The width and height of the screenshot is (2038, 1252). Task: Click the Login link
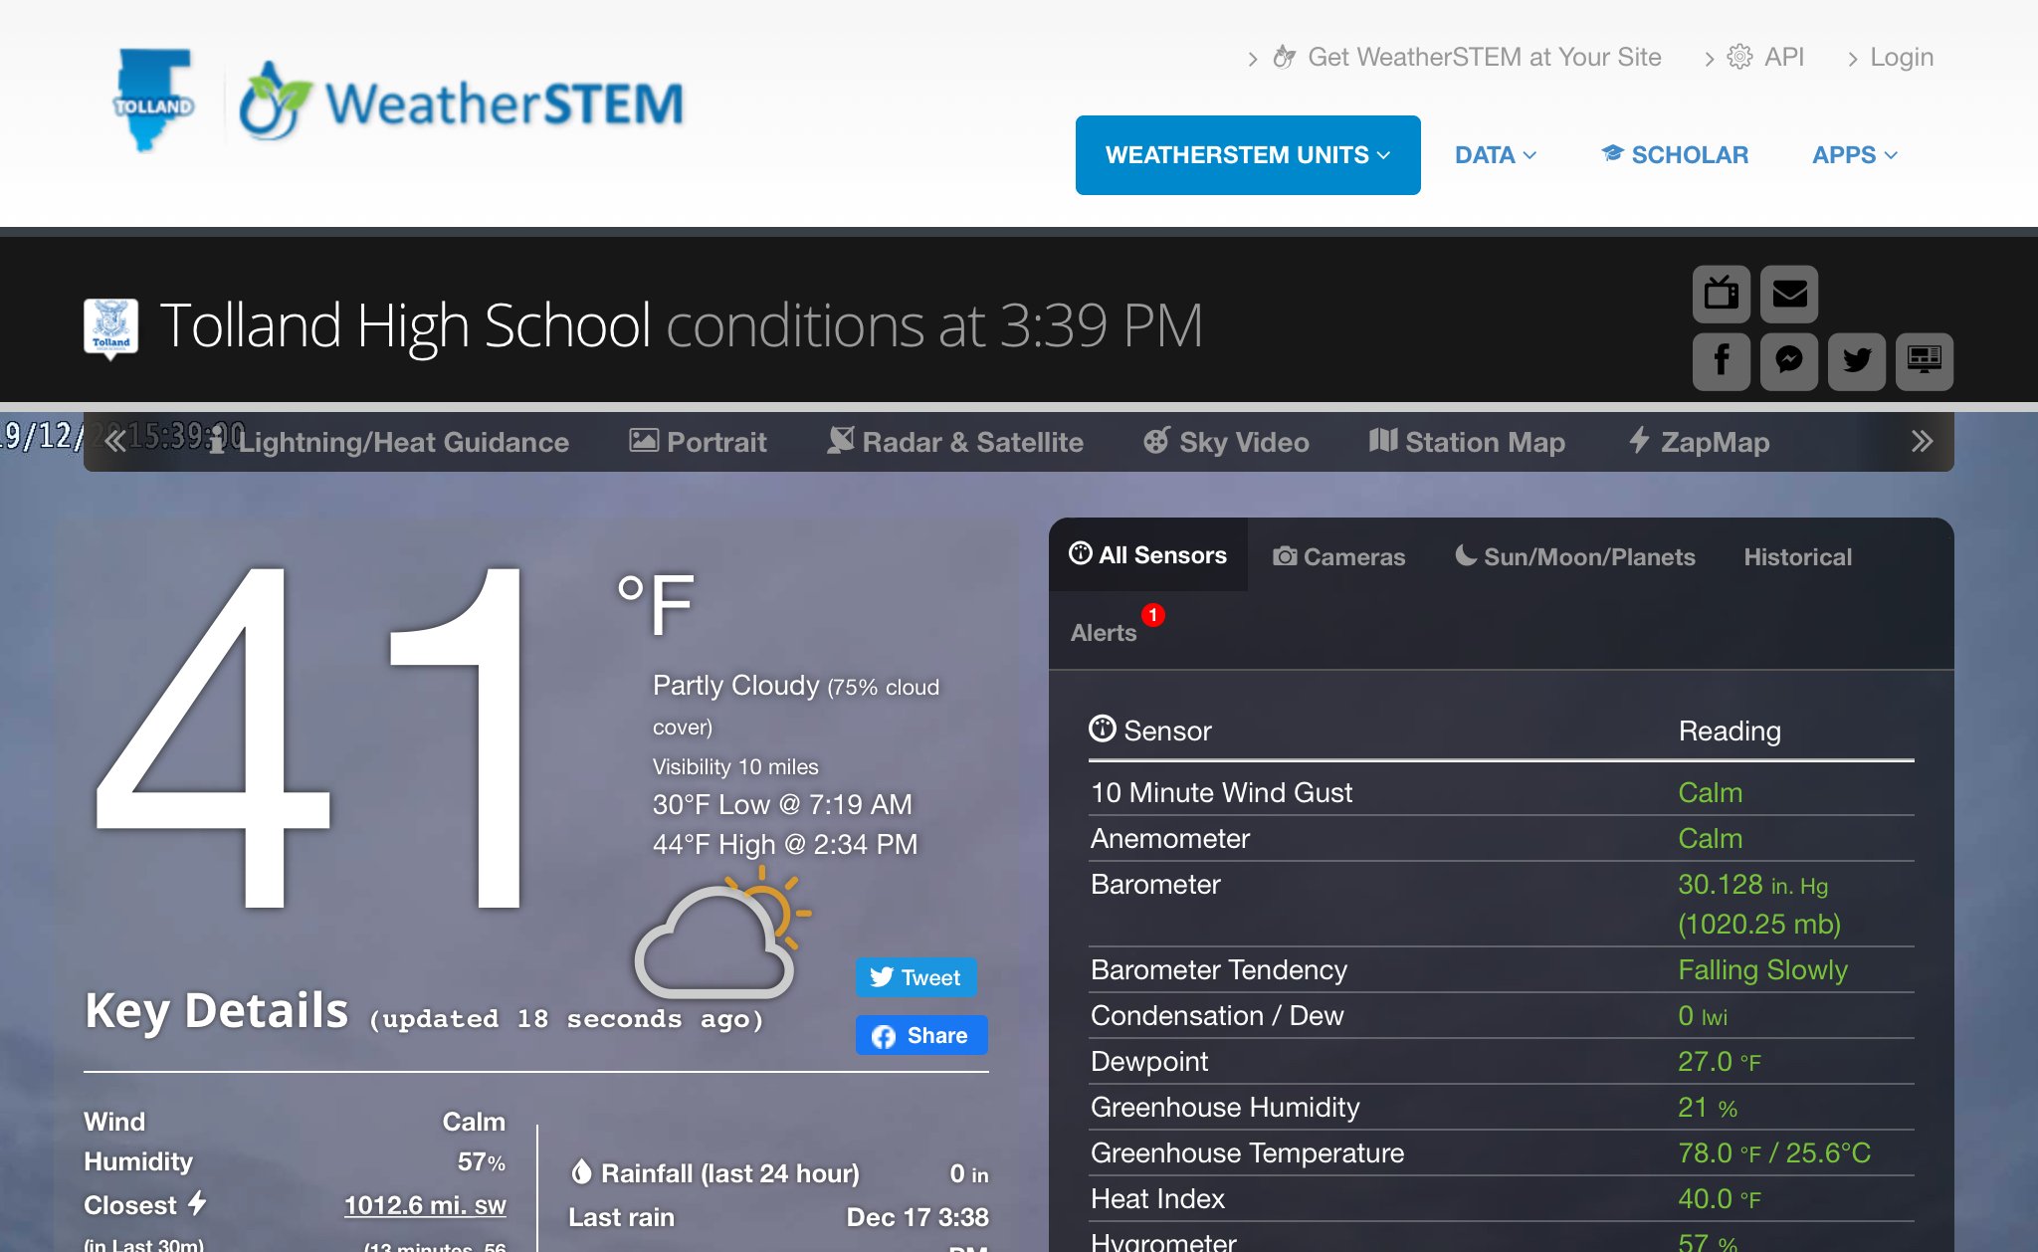tap(1902, 57)
